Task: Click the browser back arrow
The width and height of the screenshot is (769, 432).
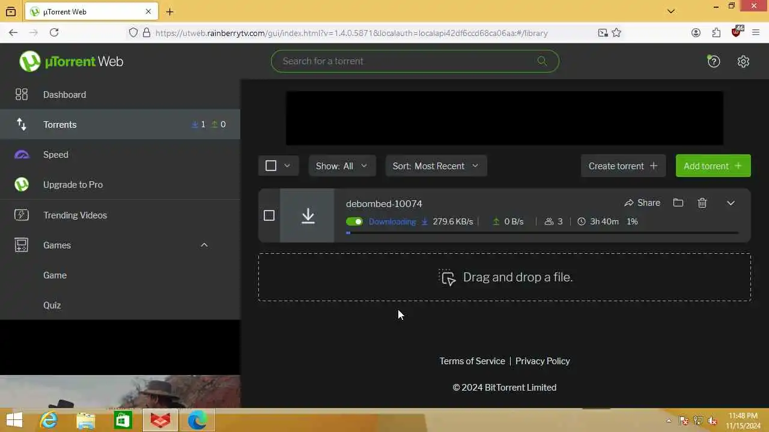Action: (13, 33)
